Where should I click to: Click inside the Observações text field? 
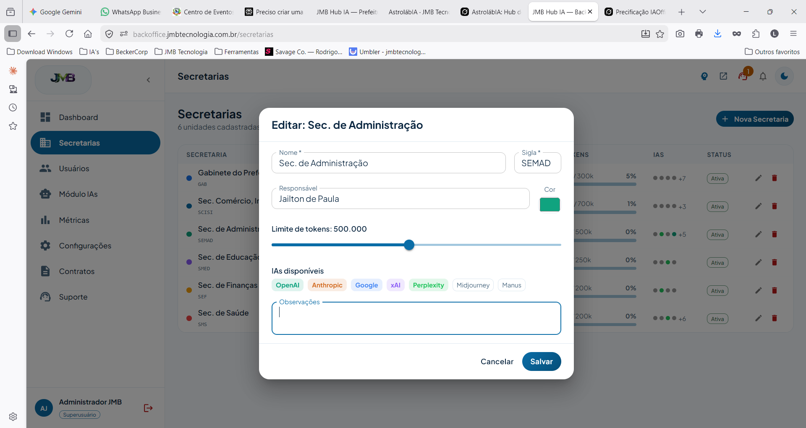click(x=416, y=318)
